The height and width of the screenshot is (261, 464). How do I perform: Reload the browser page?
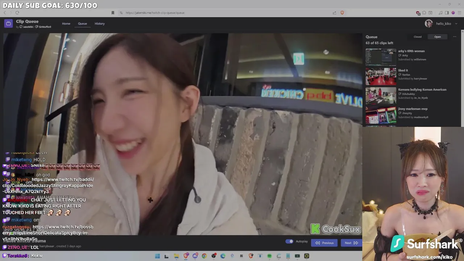pyautogui.click(x=17, y=13)
